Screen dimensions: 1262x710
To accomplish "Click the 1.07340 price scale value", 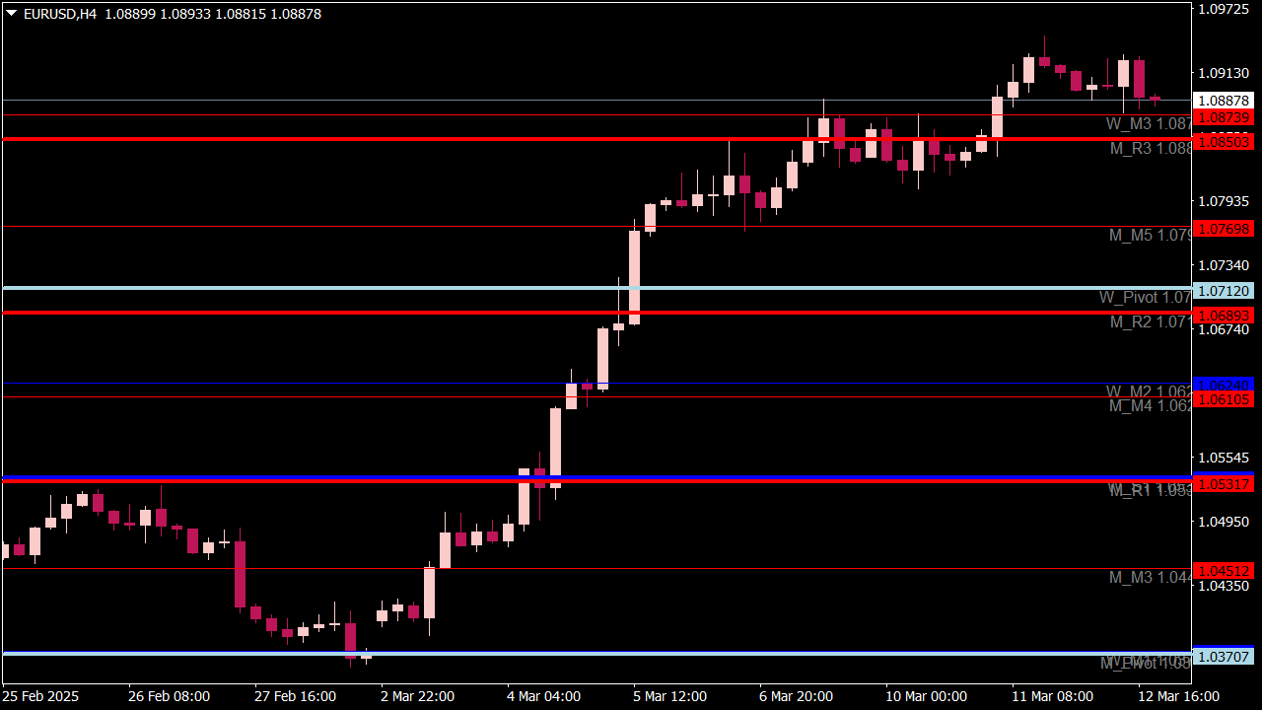I will tap(1224, 265).
